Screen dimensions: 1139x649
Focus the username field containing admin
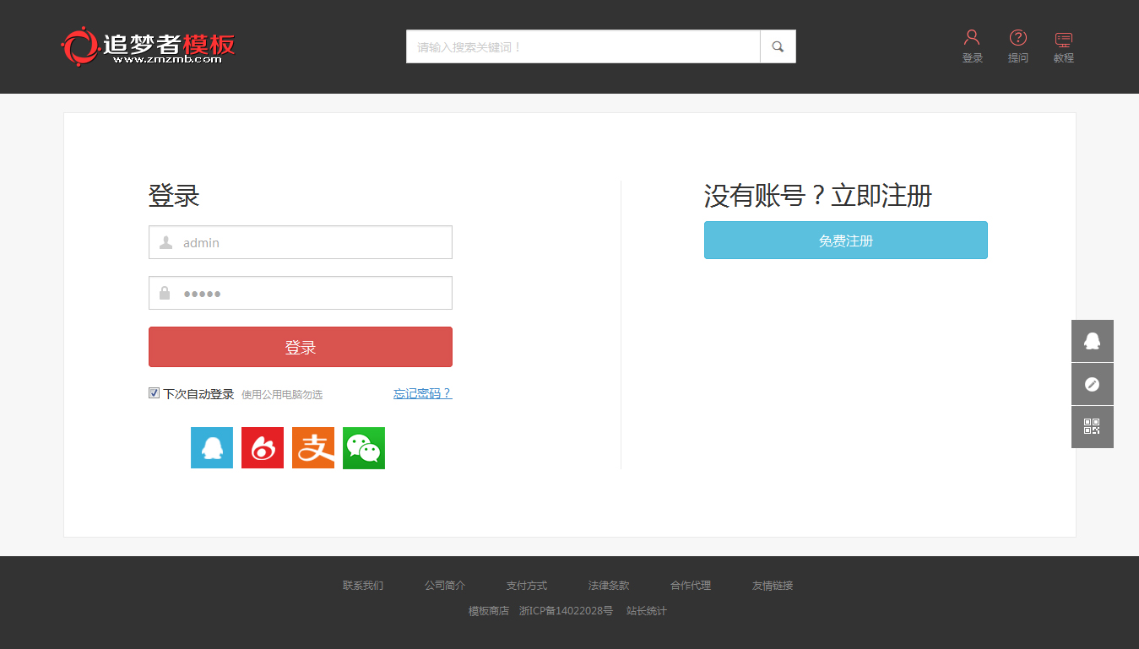click(x=312, y=242)
